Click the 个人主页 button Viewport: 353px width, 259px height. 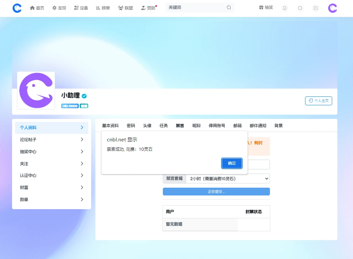click(318, 101)
